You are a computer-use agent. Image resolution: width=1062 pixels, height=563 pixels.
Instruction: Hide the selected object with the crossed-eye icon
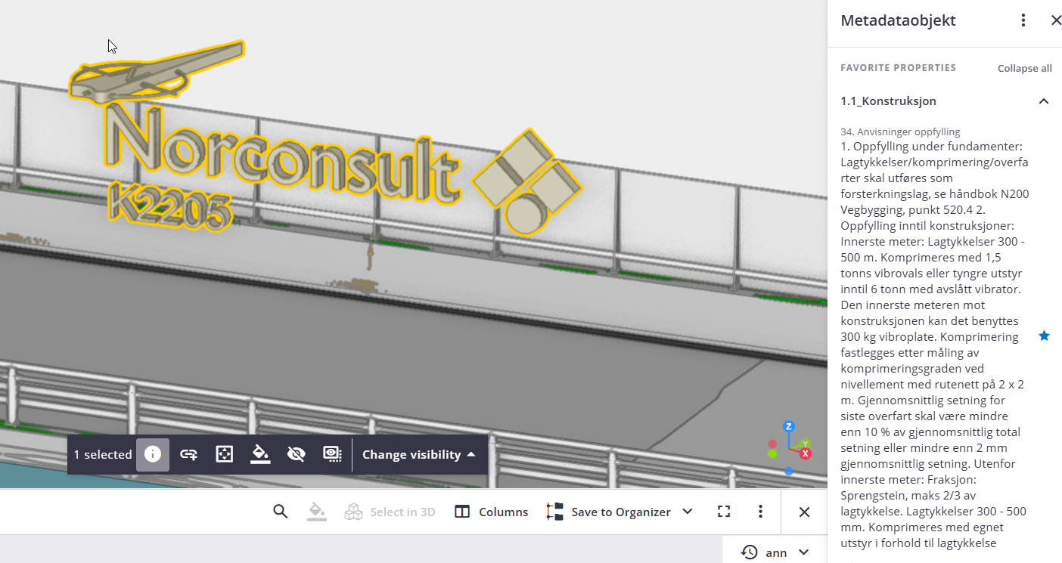tap(296, 454)
